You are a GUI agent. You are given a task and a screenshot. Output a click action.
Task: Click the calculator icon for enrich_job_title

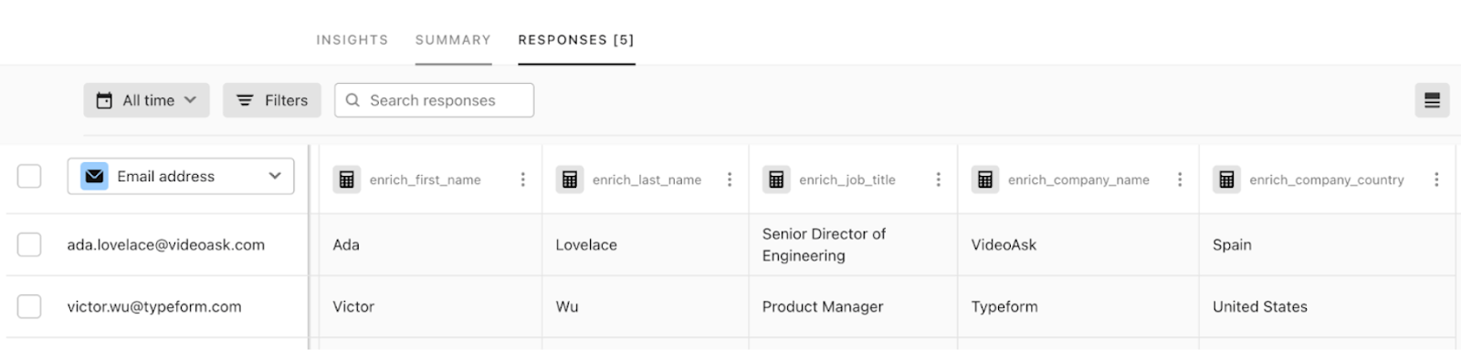776,180
